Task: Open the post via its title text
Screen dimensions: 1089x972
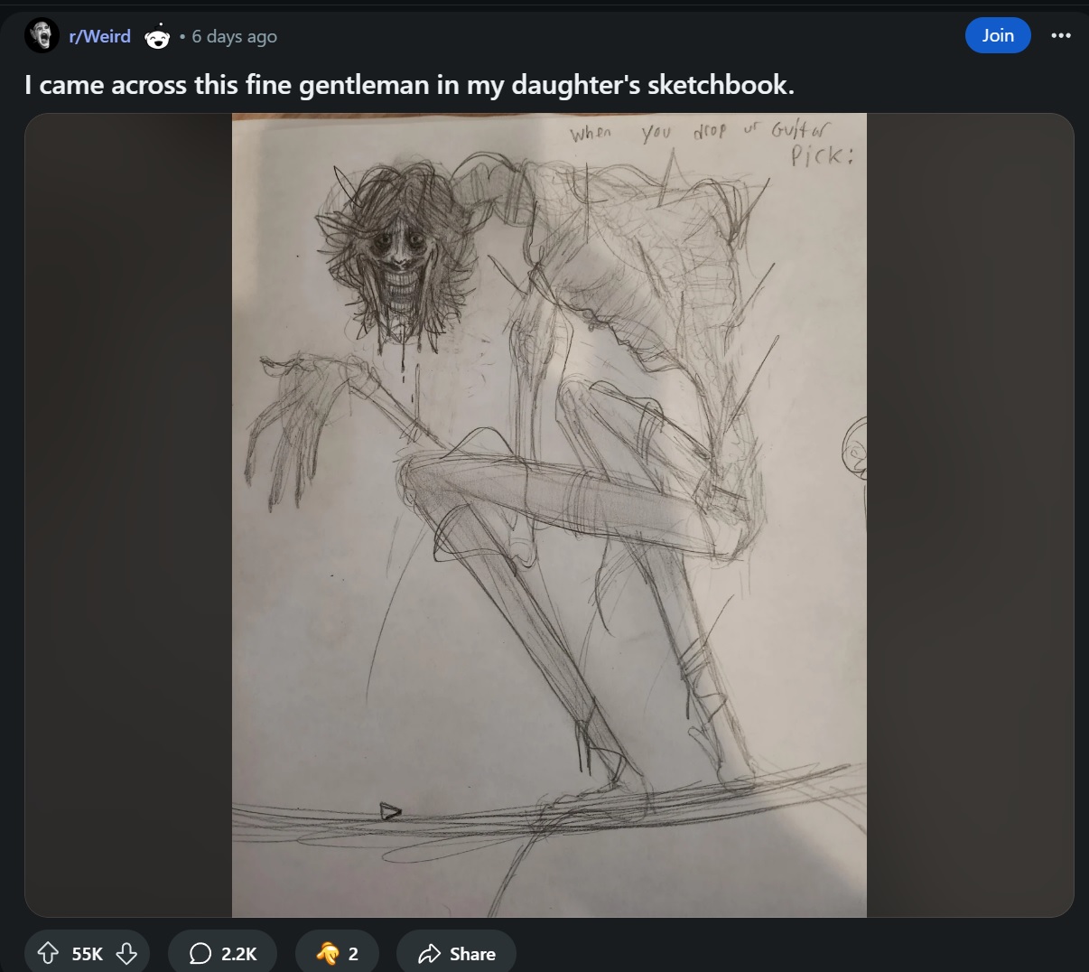Action: click(409, 85)
